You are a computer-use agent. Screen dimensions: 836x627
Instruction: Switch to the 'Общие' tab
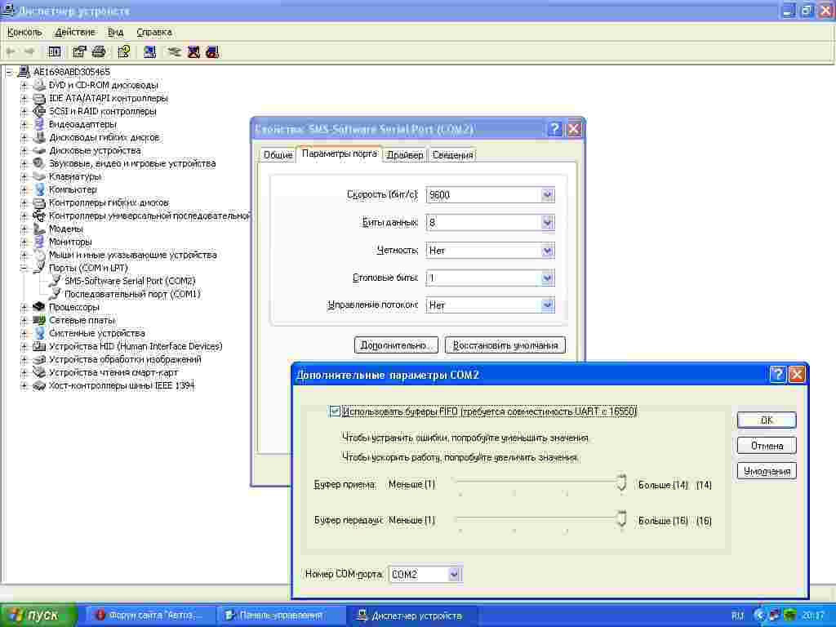[278, 154]
